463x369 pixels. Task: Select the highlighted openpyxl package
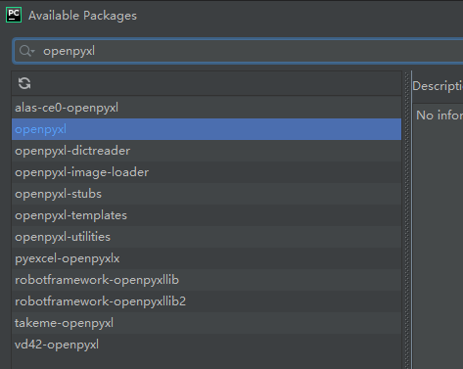click(x=207, y=129)
